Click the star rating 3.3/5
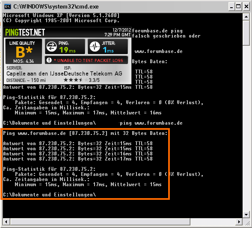Viewport: 252px width, 228px height. click(81, 80)
